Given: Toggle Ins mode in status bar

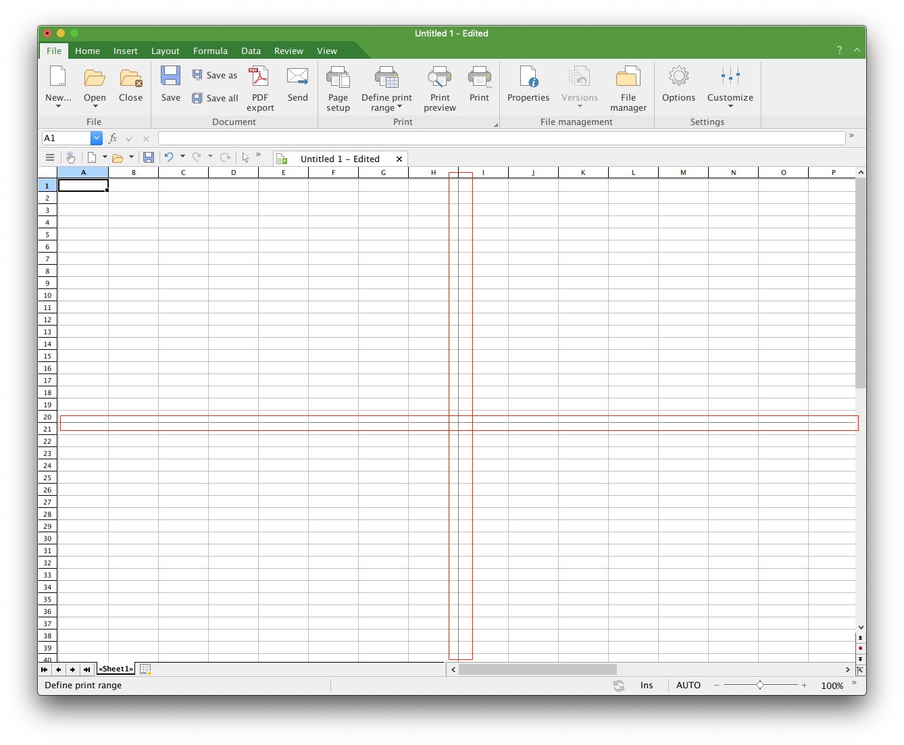Looking at the screenshot, I should click(x=647, y=686).
